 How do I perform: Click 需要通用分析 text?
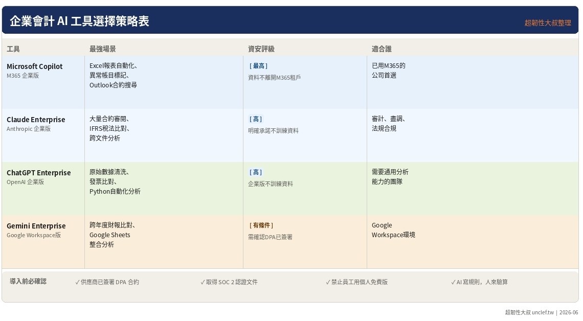(390, 172)
